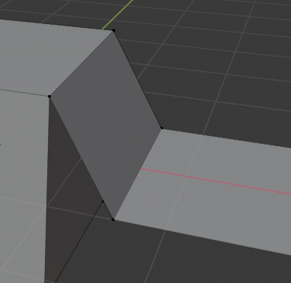Select the right corner vertex of the dark slanted face
This screenshot has width=291, height=283.
162,128
